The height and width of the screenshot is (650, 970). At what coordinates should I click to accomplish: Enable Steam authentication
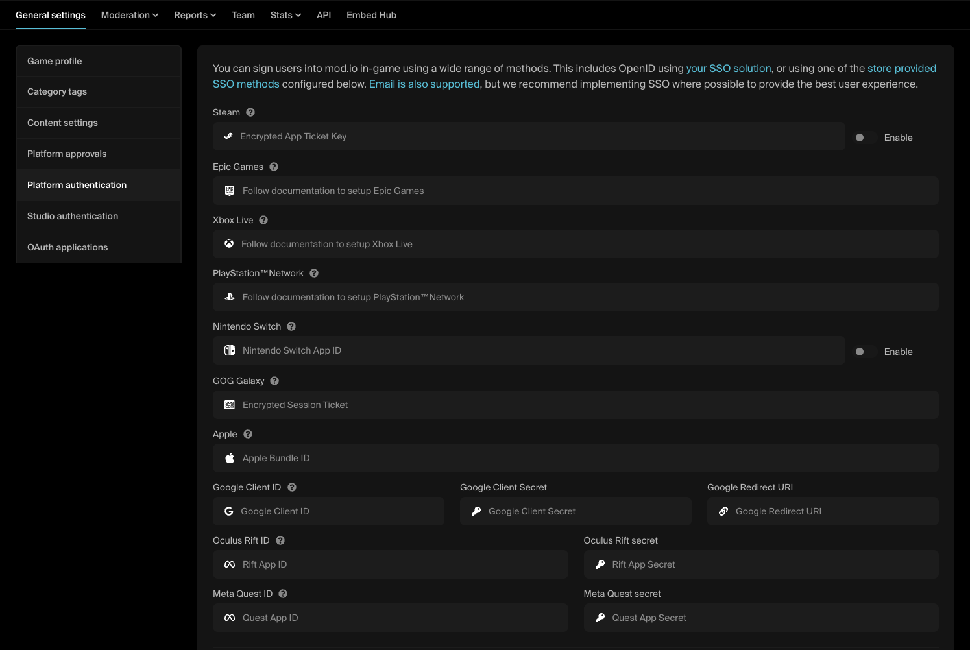coord(865,137)
